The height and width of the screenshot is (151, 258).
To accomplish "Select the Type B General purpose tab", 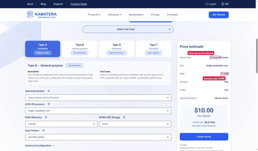I will coord(80,49).
